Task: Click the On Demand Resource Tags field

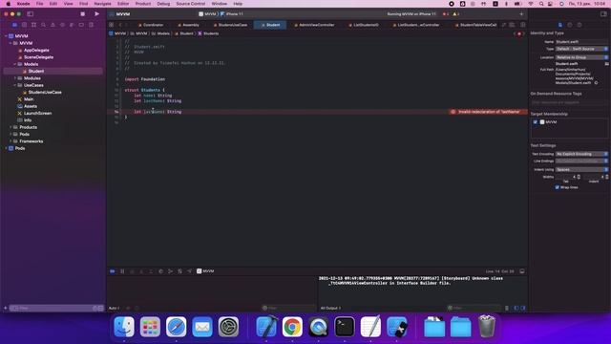Action: click(569, 102)
